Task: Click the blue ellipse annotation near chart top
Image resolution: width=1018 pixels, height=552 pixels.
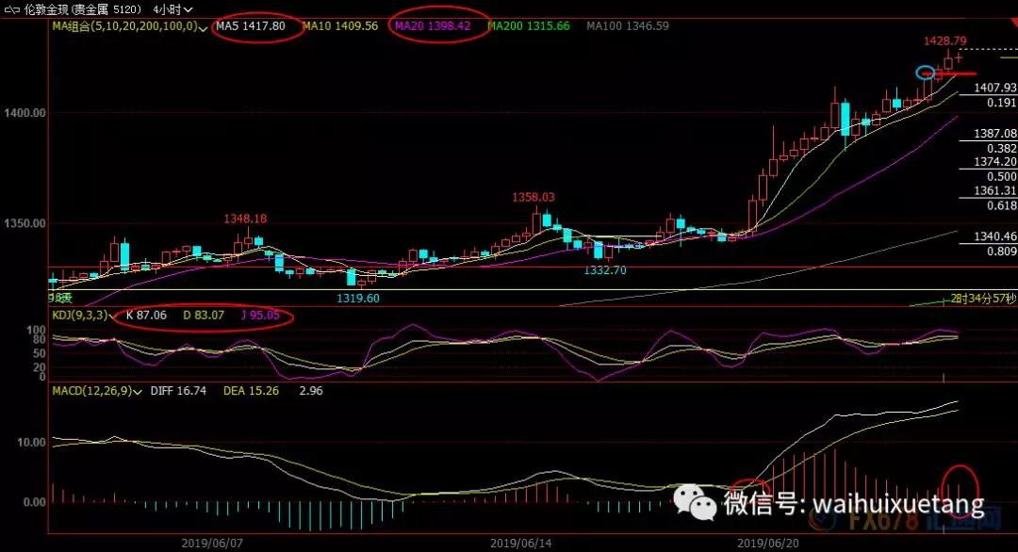Action: 926,73
